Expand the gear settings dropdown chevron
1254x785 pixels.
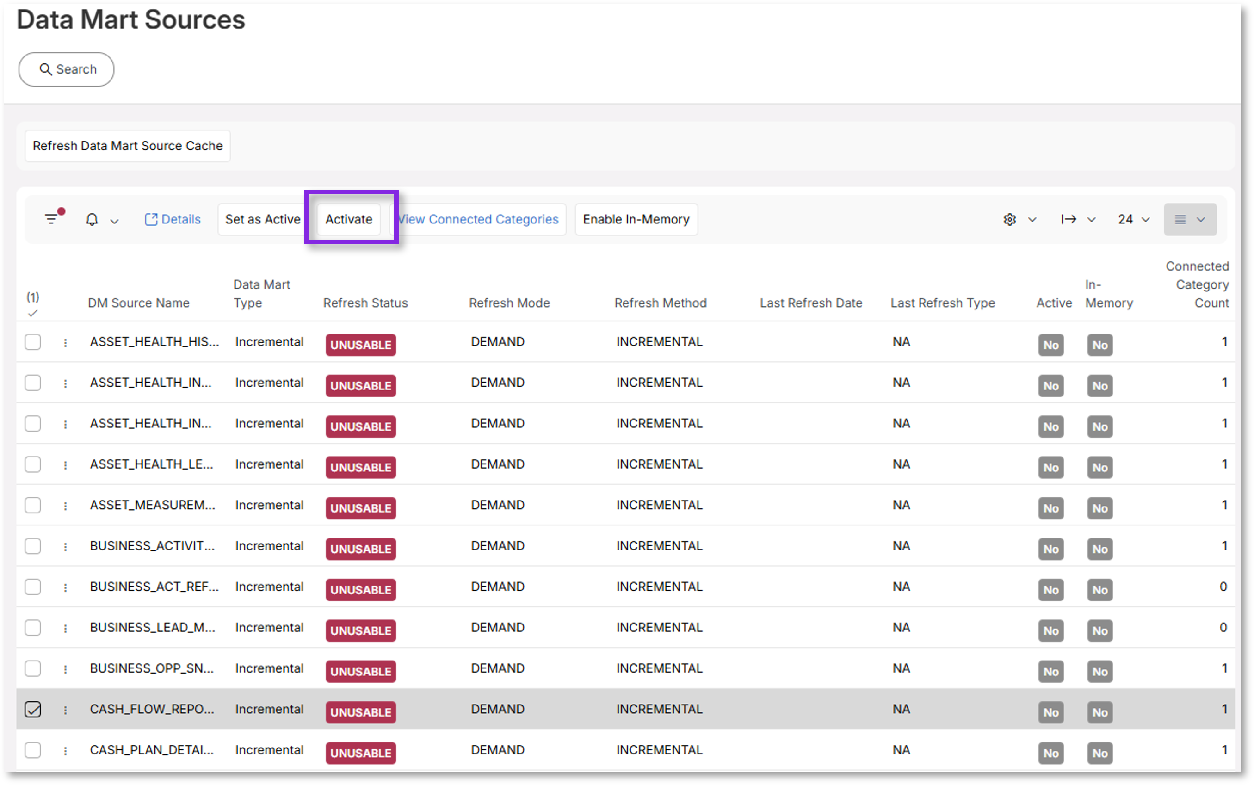(x=1032, y=220)
